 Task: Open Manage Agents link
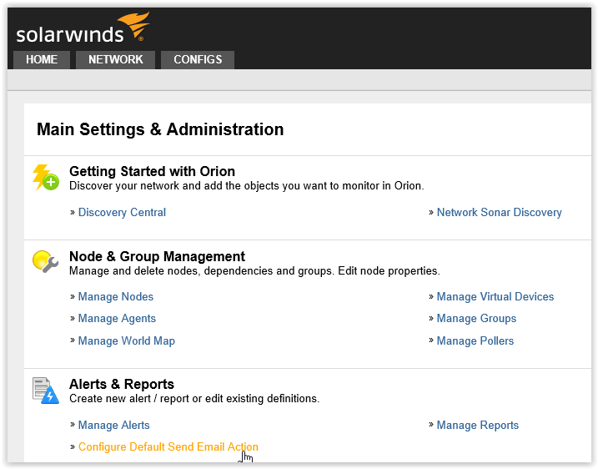point(117,318)
